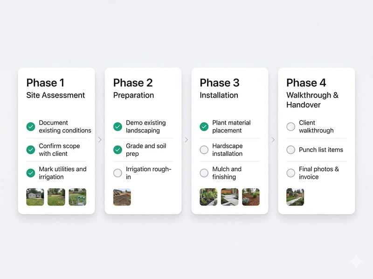Open first Phase 1 house photo thumbnail
Viewport: 373px width, 279px height.
point(35,197)
